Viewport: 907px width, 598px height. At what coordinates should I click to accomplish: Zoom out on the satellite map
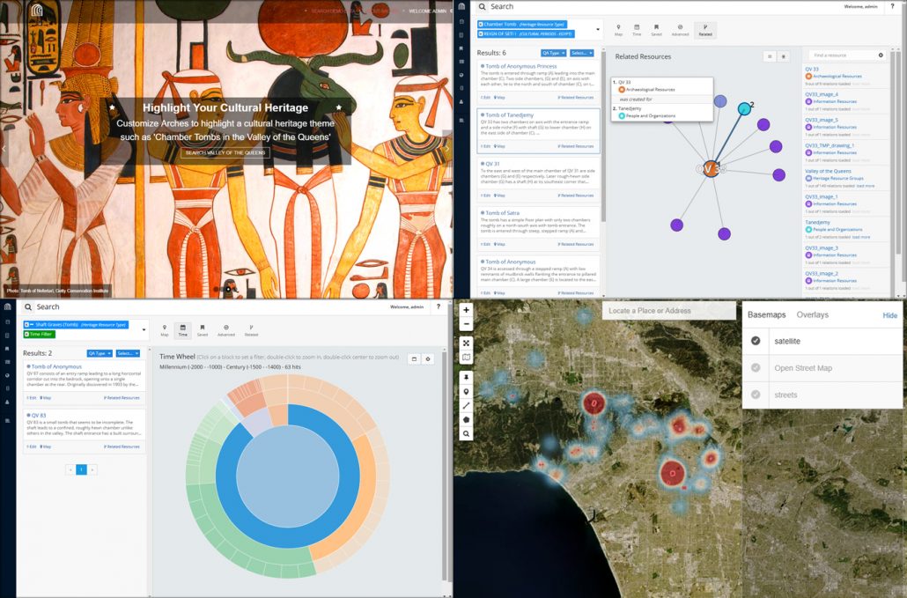pos(466,324)
